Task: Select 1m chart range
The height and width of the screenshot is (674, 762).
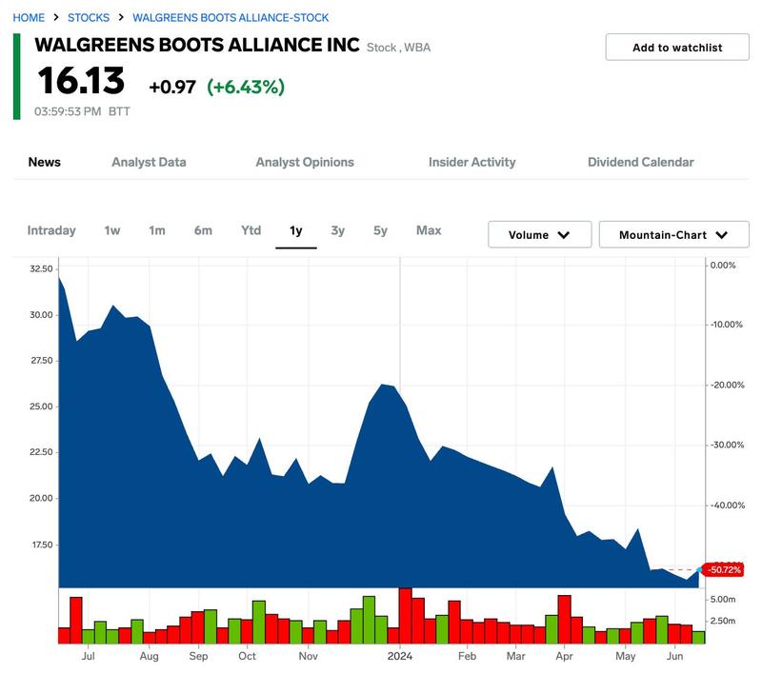Action: [157, 230]
